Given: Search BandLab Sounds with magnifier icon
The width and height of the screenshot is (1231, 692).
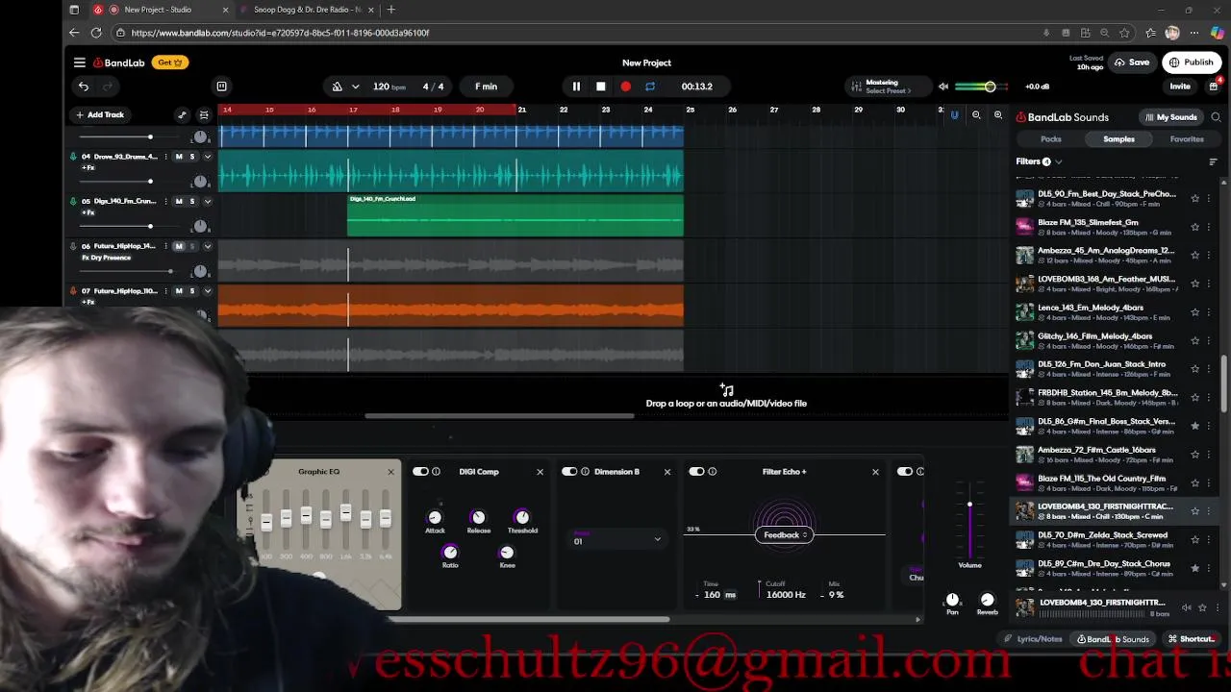Looking at the screenshot, I should [1216, 117].
